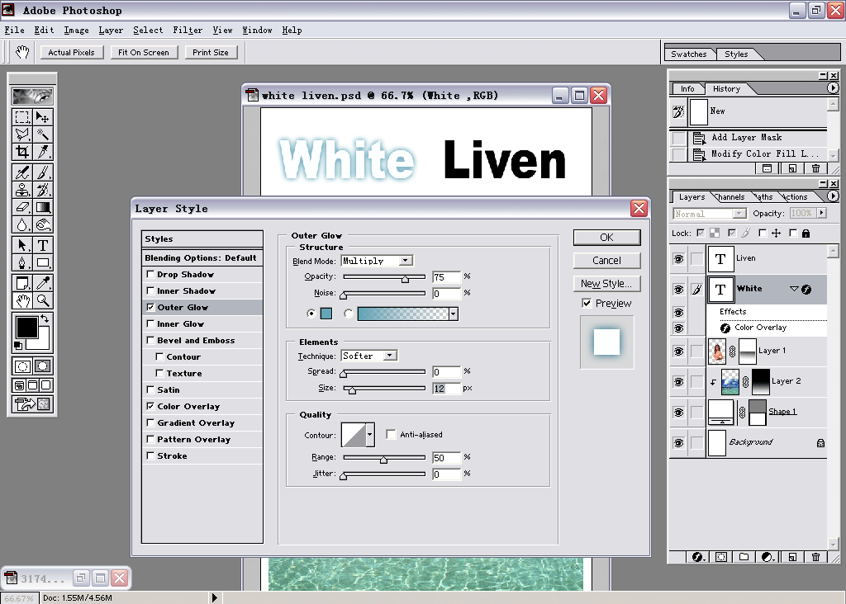Hide the Background layer visibility eye
Viewport: 846px width, 604px height.
(678, 442)
